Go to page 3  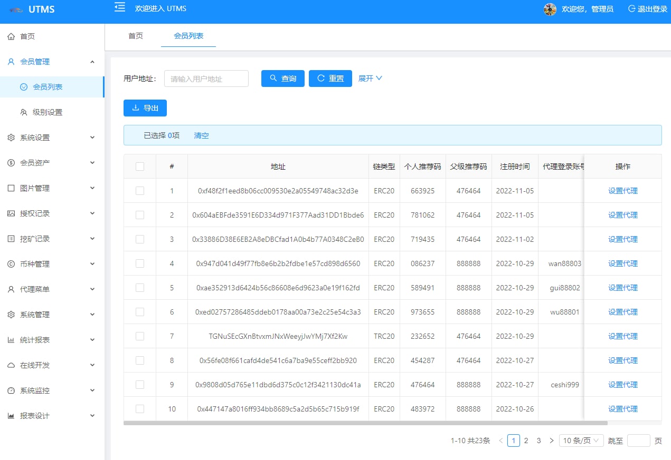pos(538,441)
